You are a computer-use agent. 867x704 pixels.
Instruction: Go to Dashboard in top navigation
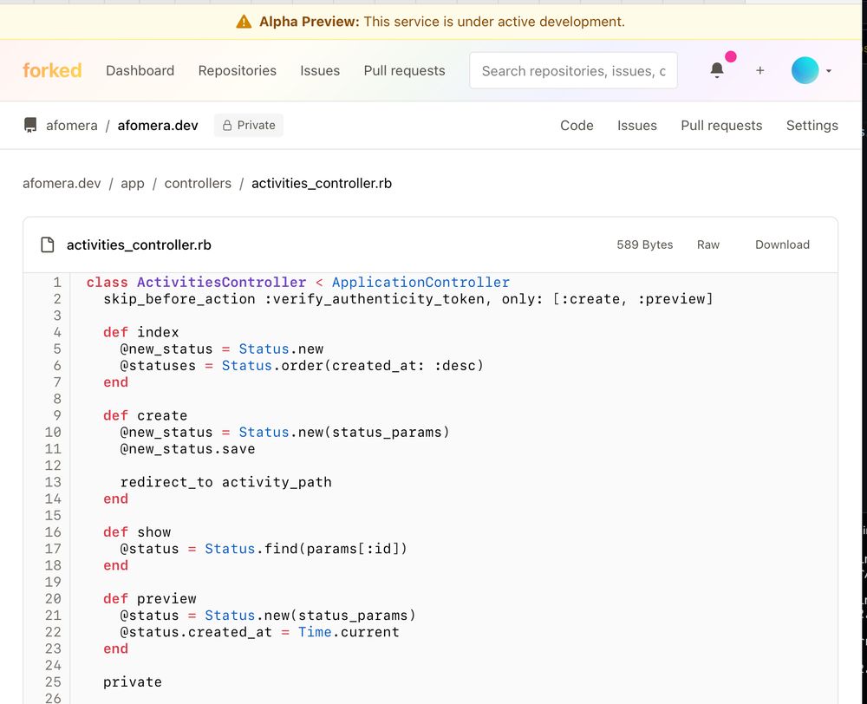(140, 71)
